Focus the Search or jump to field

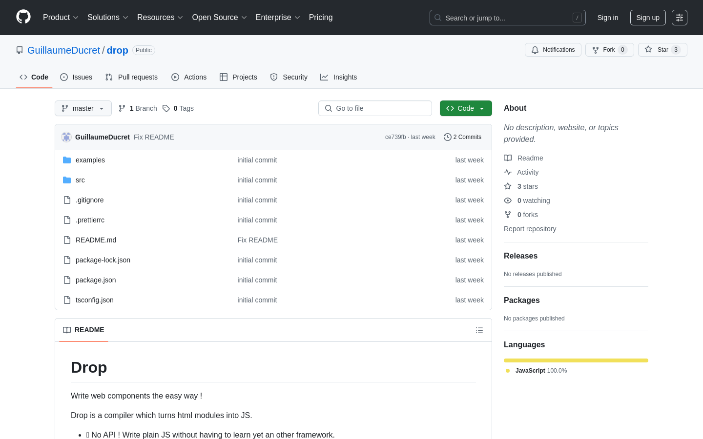pos(508,18)
